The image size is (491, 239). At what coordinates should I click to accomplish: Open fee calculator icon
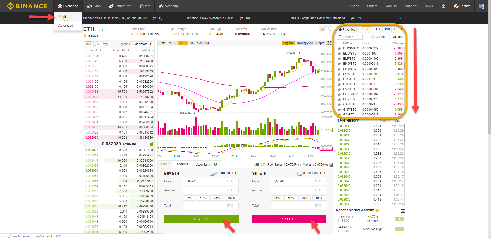(x=331, y=165)
